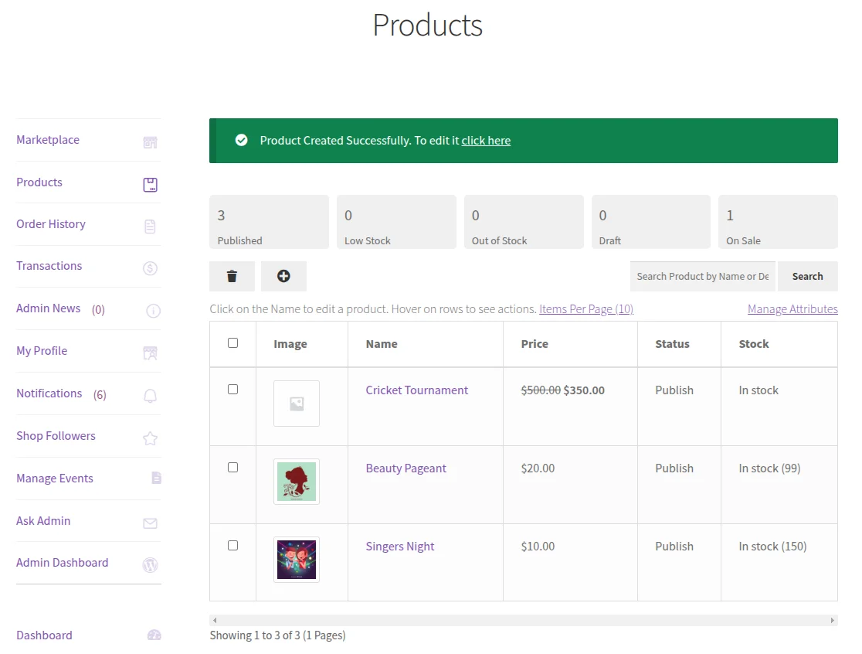Change pagination via Items Per Page (10)
The image size is (862, 654).
586,308
